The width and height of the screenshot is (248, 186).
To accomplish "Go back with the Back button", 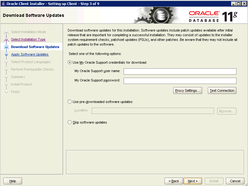I will pos(174,181).
